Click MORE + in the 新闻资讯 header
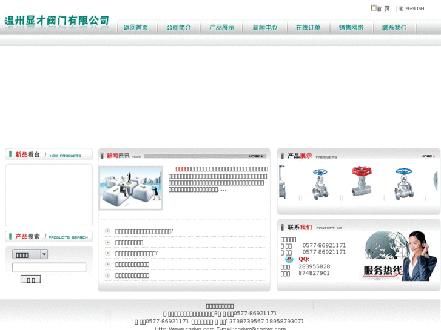 pos(256,156)
